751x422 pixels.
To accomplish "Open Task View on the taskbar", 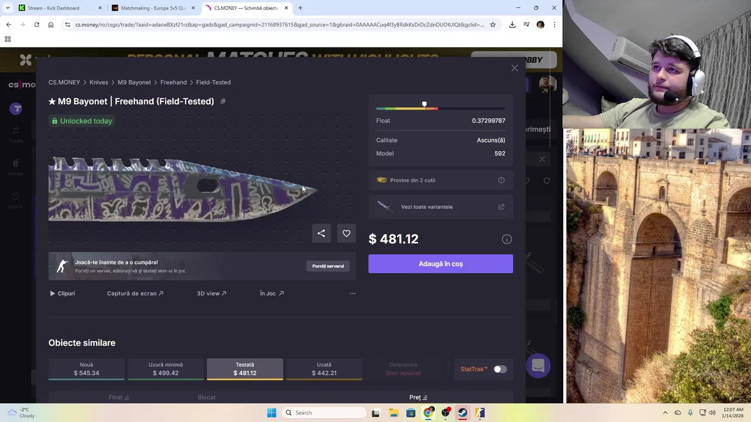I will point(375,413).
